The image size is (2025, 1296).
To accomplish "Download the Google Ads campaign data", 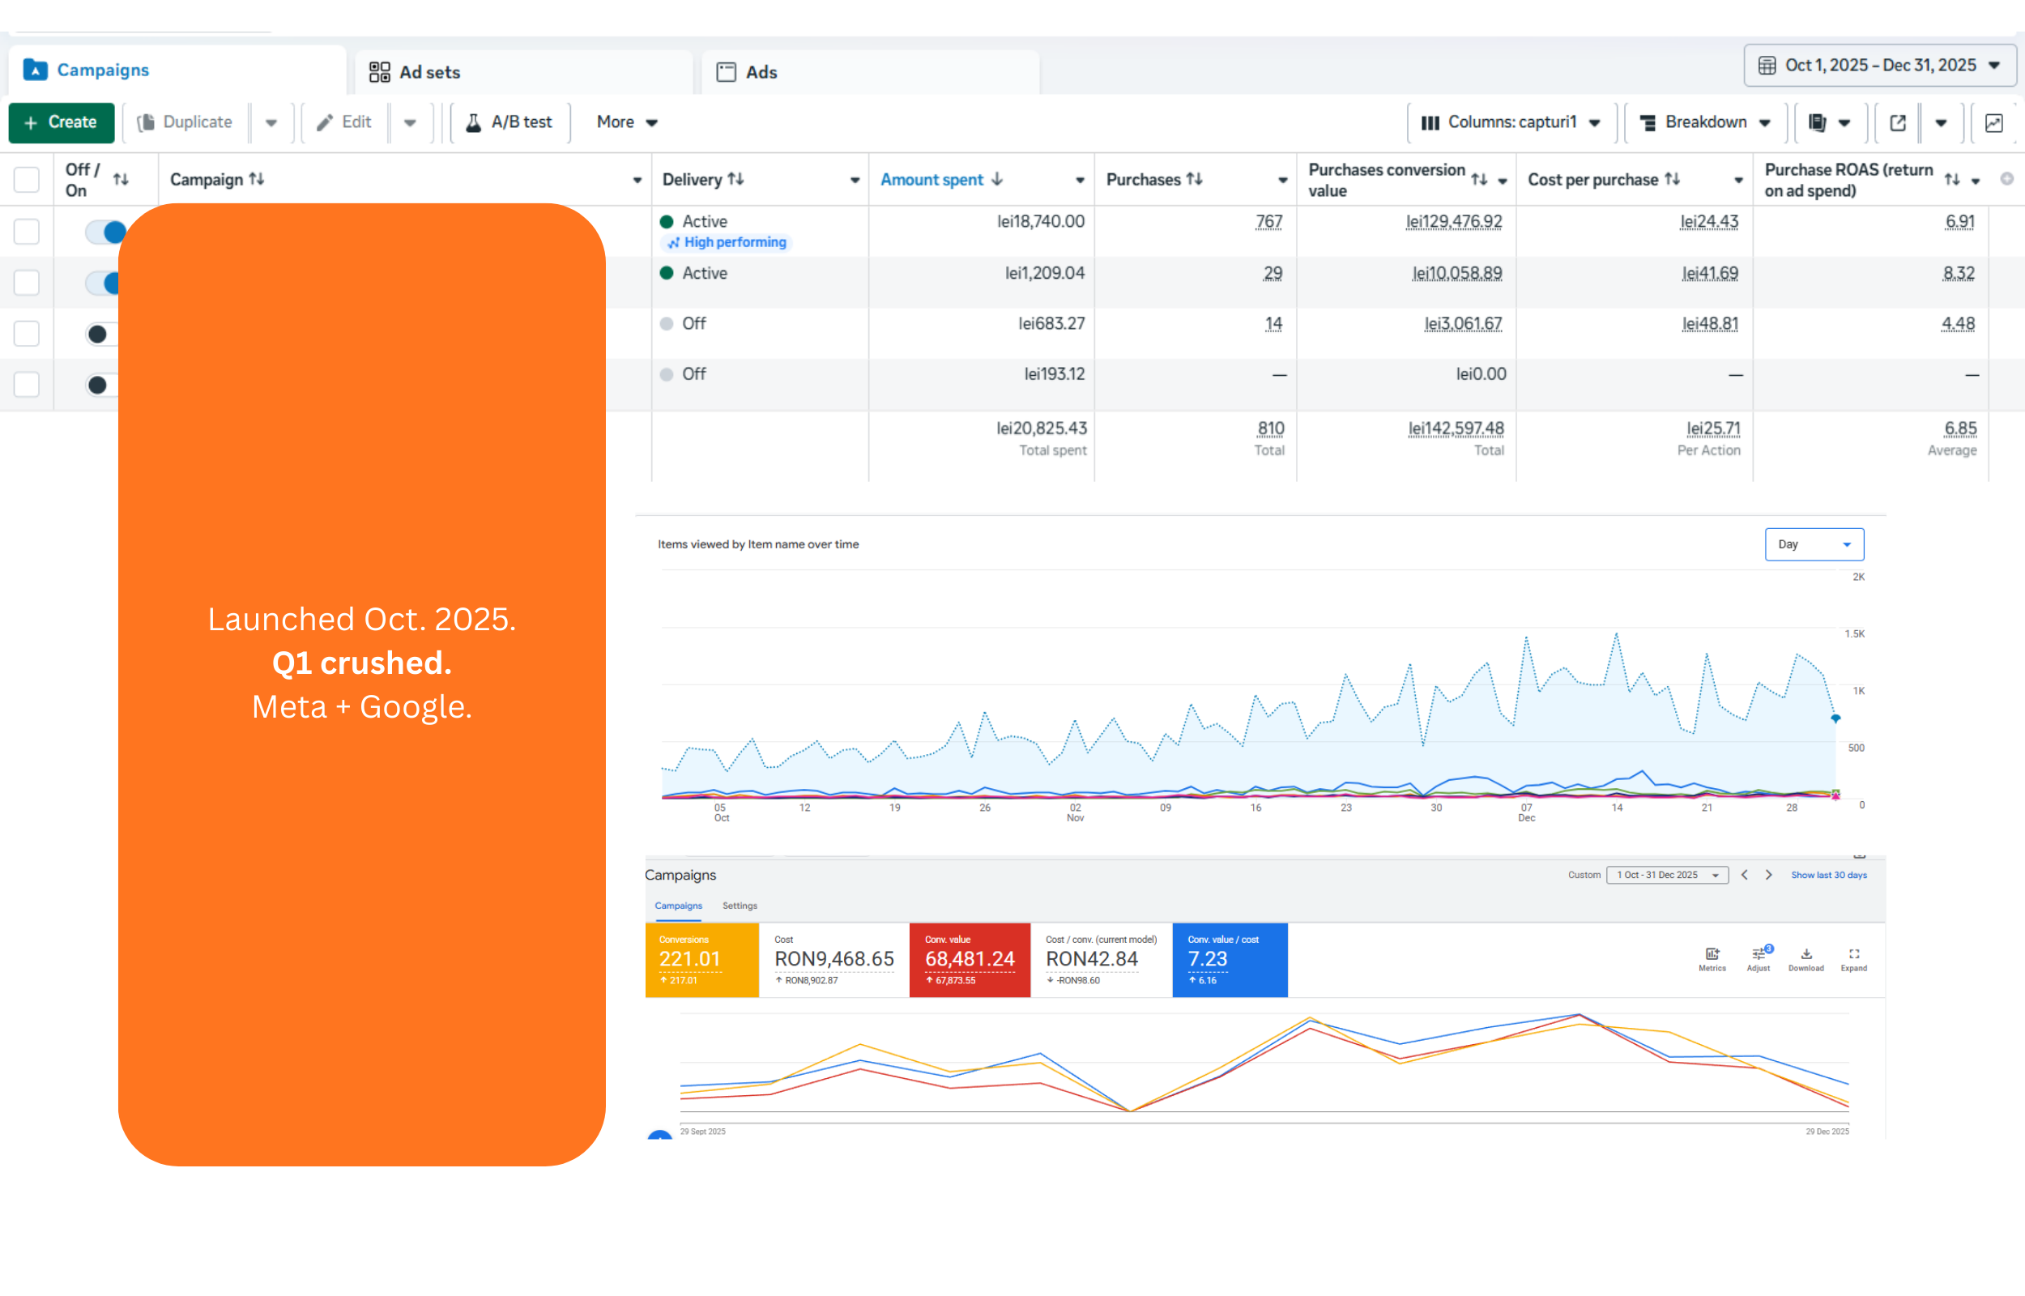I will coord(1805,955).
